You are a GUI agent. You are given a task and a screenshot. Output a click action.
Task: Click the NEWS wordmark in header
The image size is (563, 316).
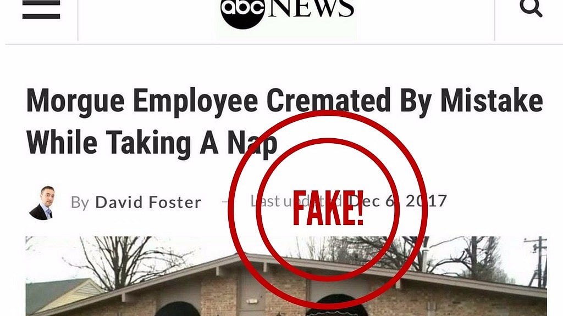click(x=311, y=8)
